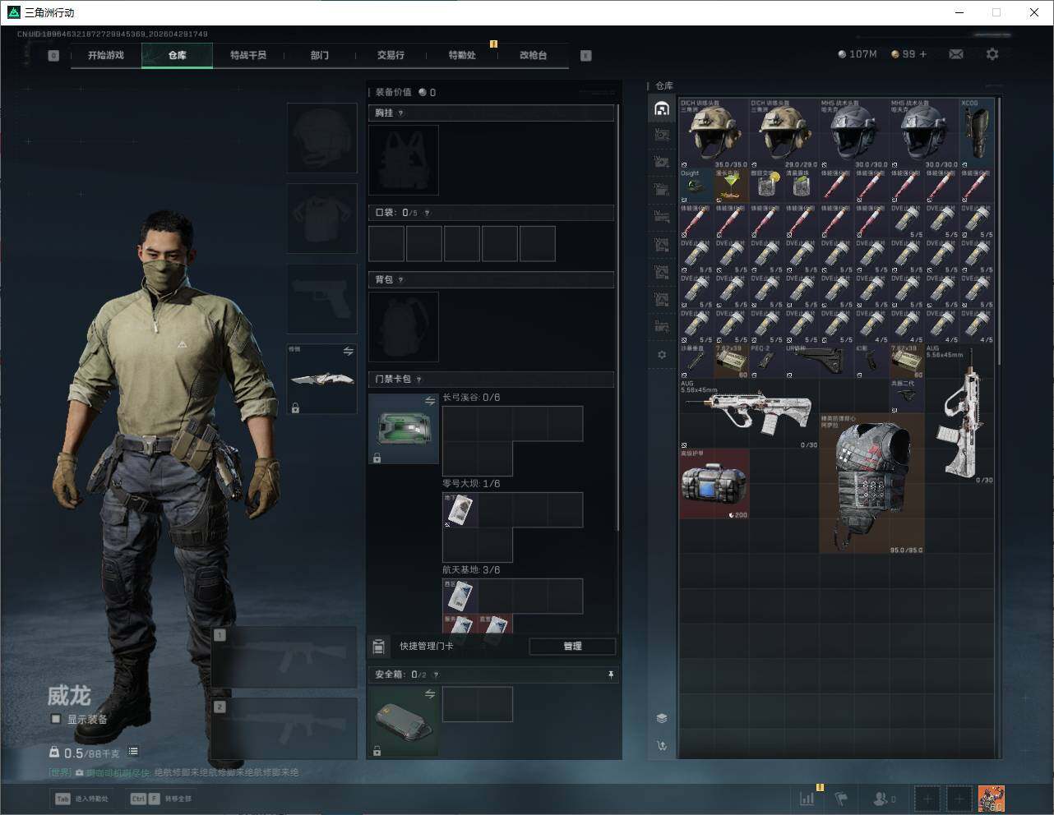Click the first squad plus slot

coord(927,799)
